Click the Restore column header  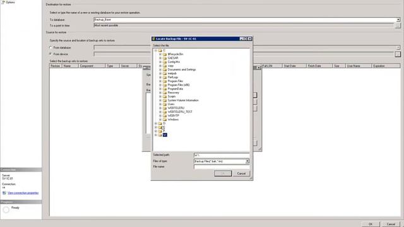coord(56,66)
